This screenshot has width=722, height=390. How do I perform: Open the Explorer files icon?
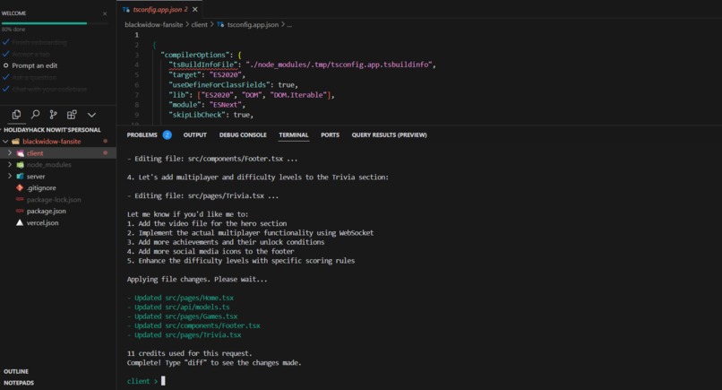pos(17,115)
